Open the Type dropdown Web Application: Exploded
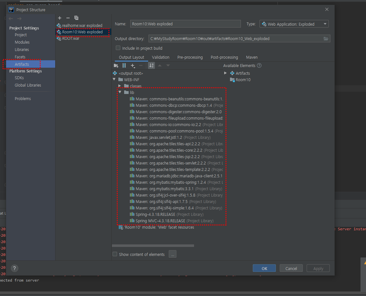This screenshot has width=366, height=296. tap(294, 24)
